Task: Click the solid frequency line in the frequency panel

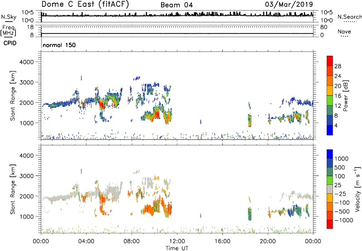Action: 177,34
